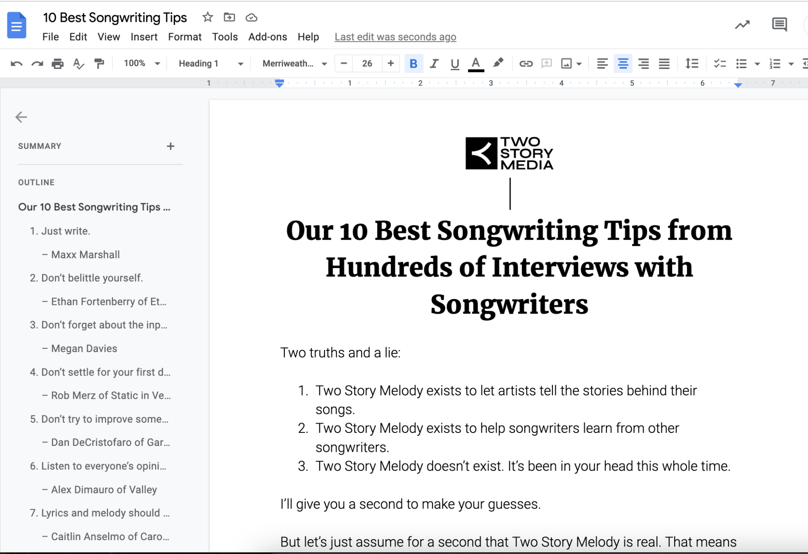Add a summary with plus button

click(170, 146)
